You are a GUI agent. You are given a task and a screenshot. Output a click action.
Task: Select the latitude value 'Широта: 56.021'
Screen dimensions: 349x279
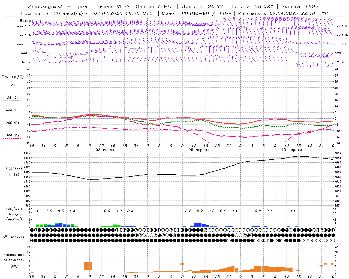pos(252,7)
